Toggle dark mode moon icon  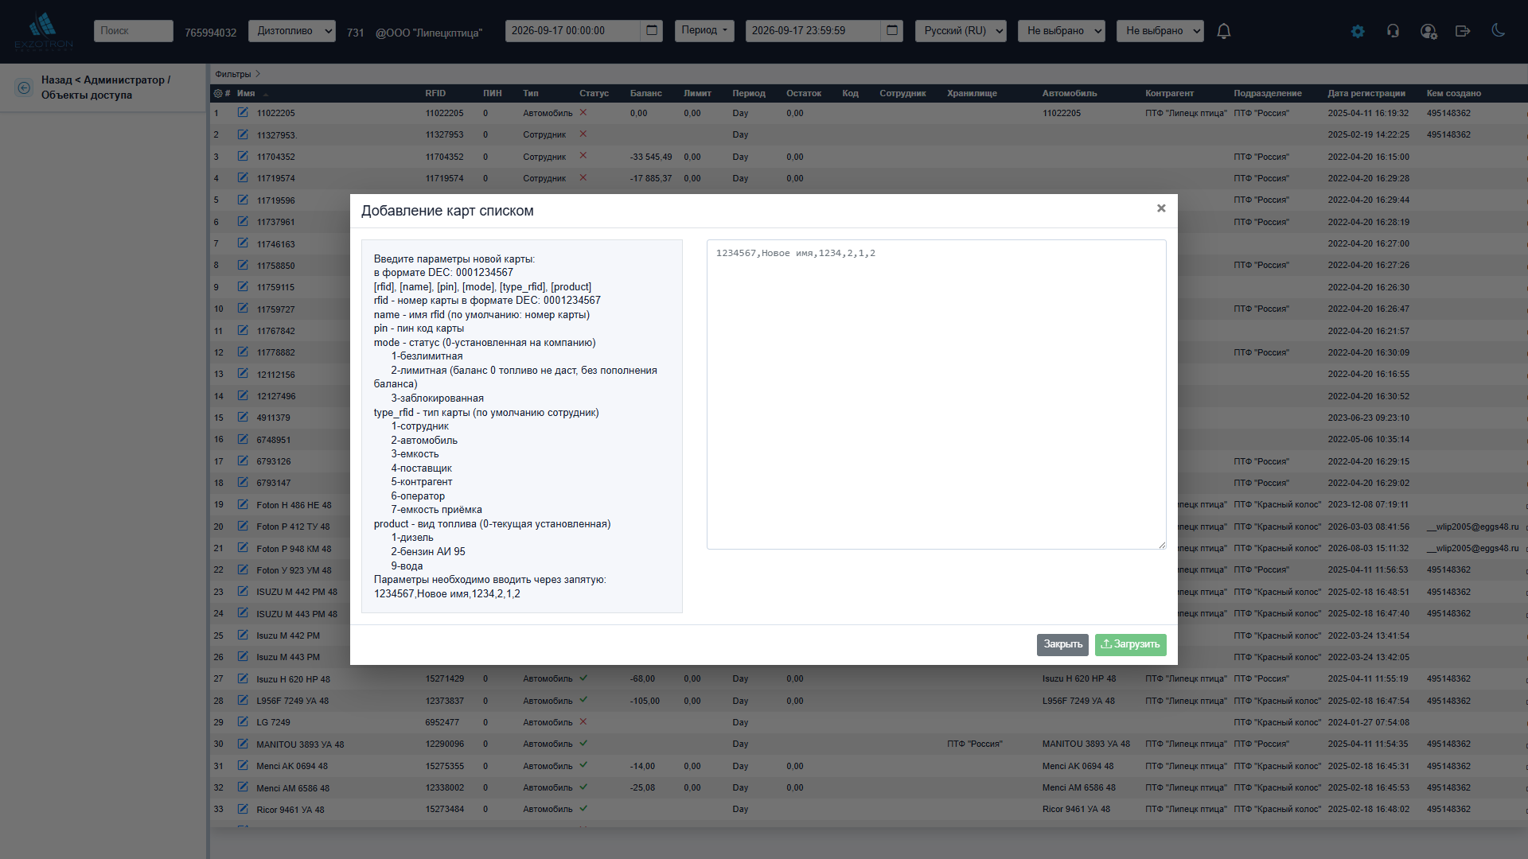coord(1498,30)
